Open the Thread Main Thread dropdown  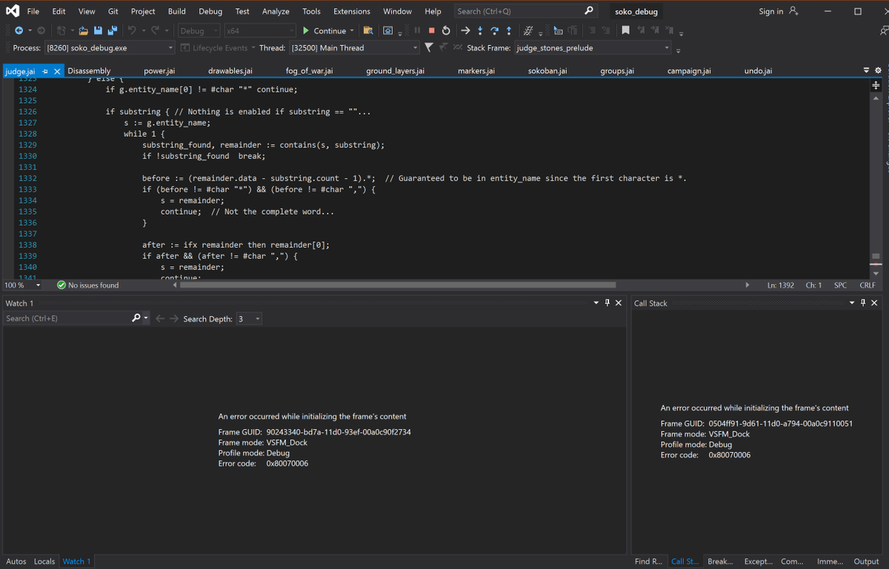coord(354,47)
